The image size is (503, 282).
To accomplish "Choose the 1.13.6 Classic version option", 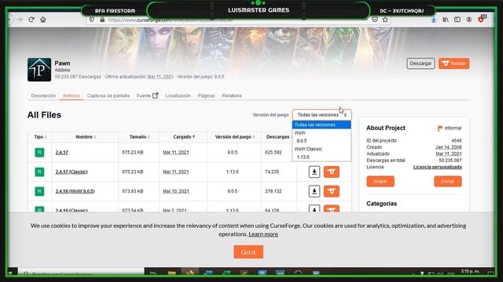I will (321, 157).
